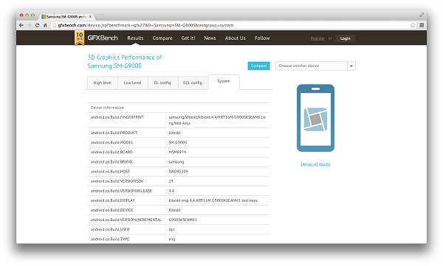Open the Compare nav menu
The image size is (443, 266).
click(x=162, y=38)
